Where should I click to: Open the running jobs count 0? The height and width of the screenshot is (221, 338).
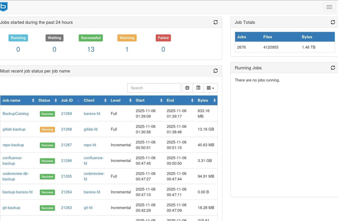point(18,49)
